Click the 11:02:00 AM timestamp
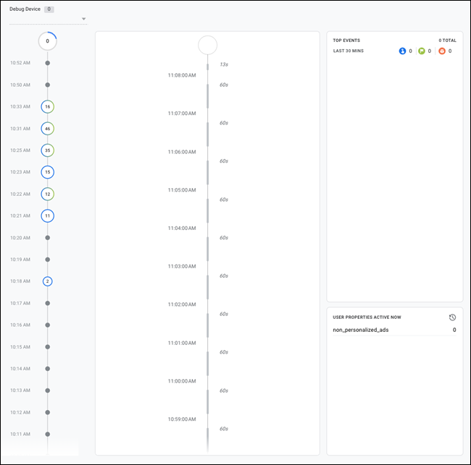The image size is (471, 465). click(x=182, y=304)
